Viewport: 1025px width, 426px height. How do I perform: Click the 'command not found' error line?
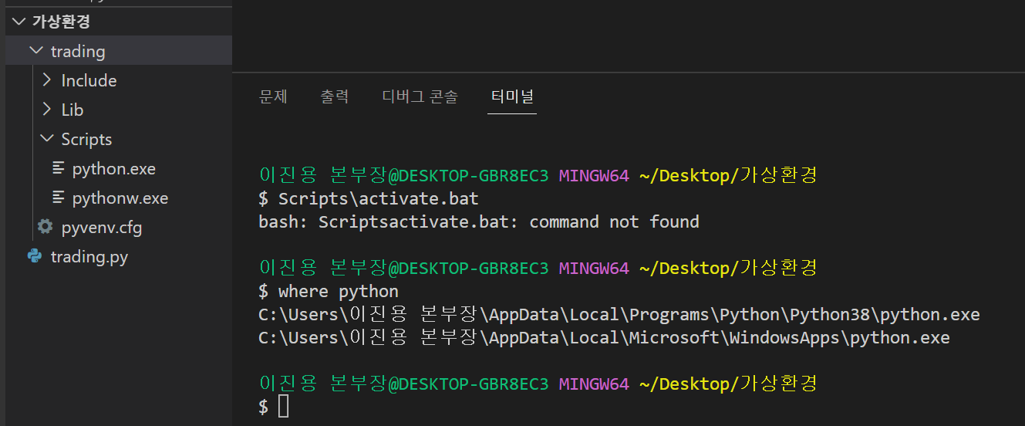[x=479, y=222]
